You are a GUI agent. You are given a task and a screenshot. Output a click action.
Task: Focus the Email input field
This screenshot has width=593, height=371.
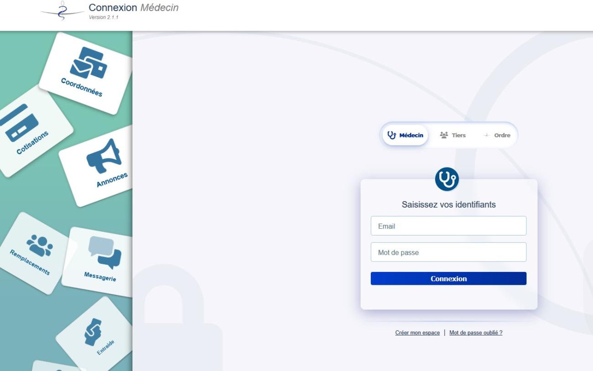[x=448, y=226]
